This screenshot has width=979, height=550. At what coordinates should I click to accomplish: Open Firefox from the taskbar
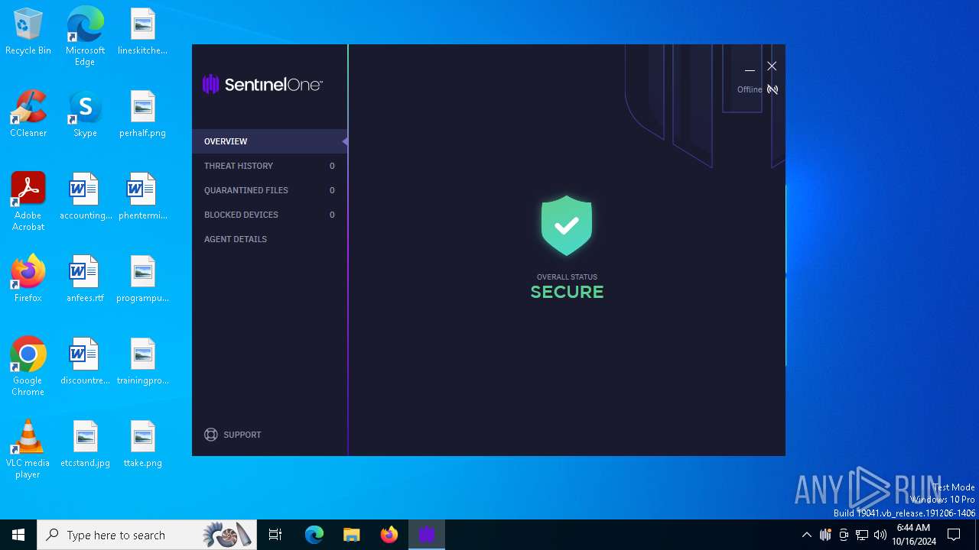pyautogui.click(x=389, y=535)
